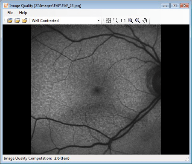Select the hand pan tool

[x=145, y=20]
